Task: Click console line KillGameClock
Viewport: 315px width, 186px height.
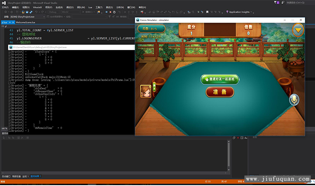Action: point(34,74)
